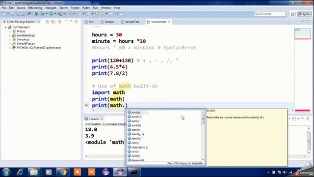The image size is (314, 177).
Task: Expand the Sample.py tree node
Action: [10, 39]
